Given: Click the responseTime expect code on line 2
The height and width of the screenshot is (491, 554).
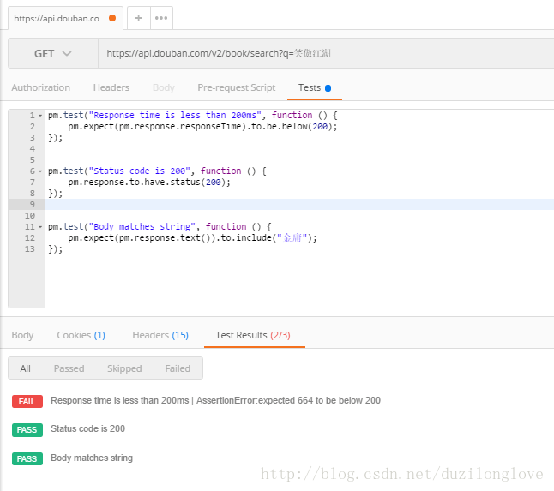Looking at the screenshot, I should coord(202,126).
